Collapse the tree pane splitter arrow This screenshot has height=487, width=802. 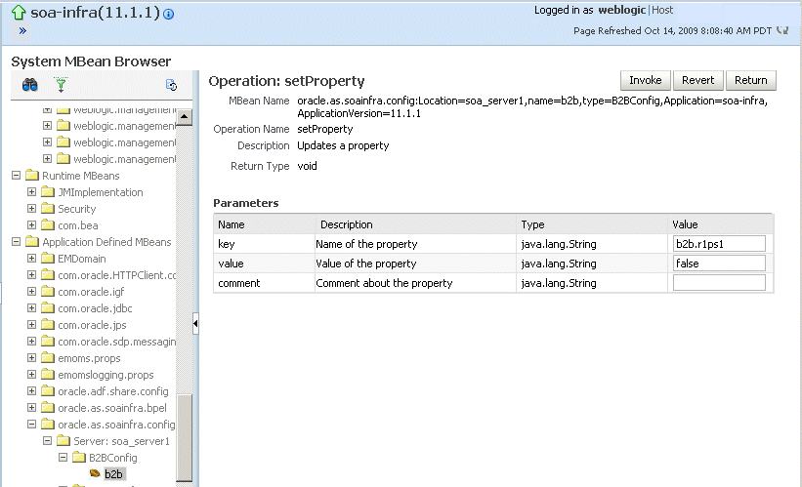tap(195, 323)
